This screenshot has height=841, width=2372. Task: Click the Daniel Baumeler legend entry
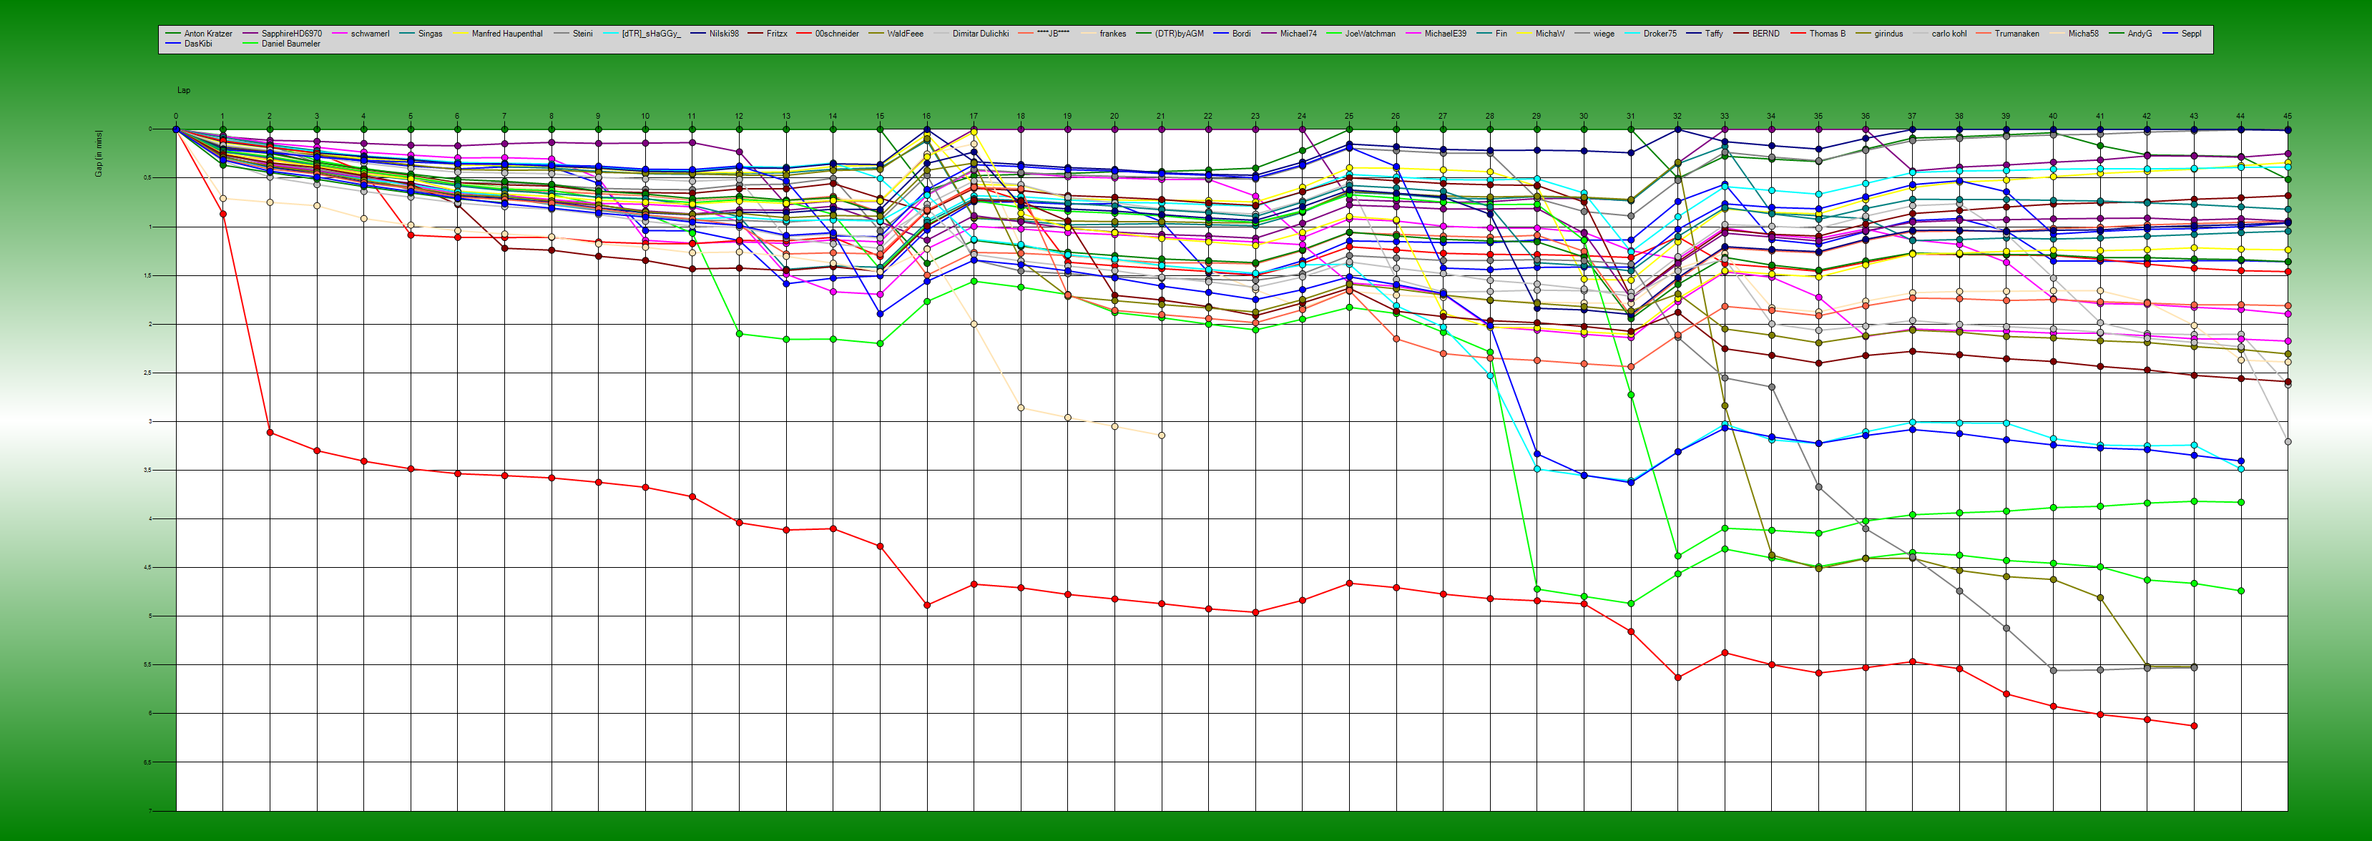291,44
